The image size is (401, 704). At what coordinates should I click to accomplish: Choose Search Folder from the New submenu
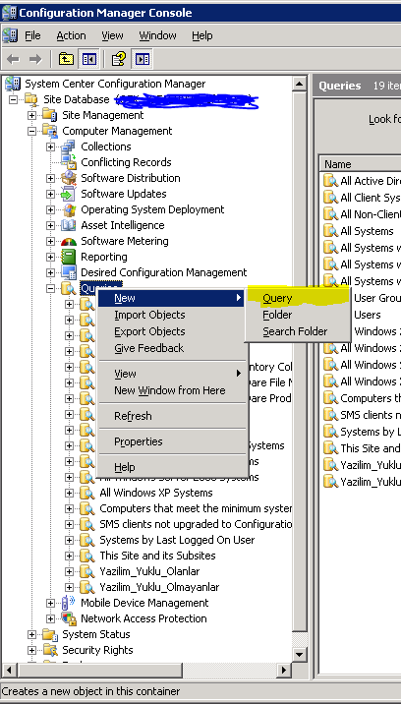pos(298,331)
